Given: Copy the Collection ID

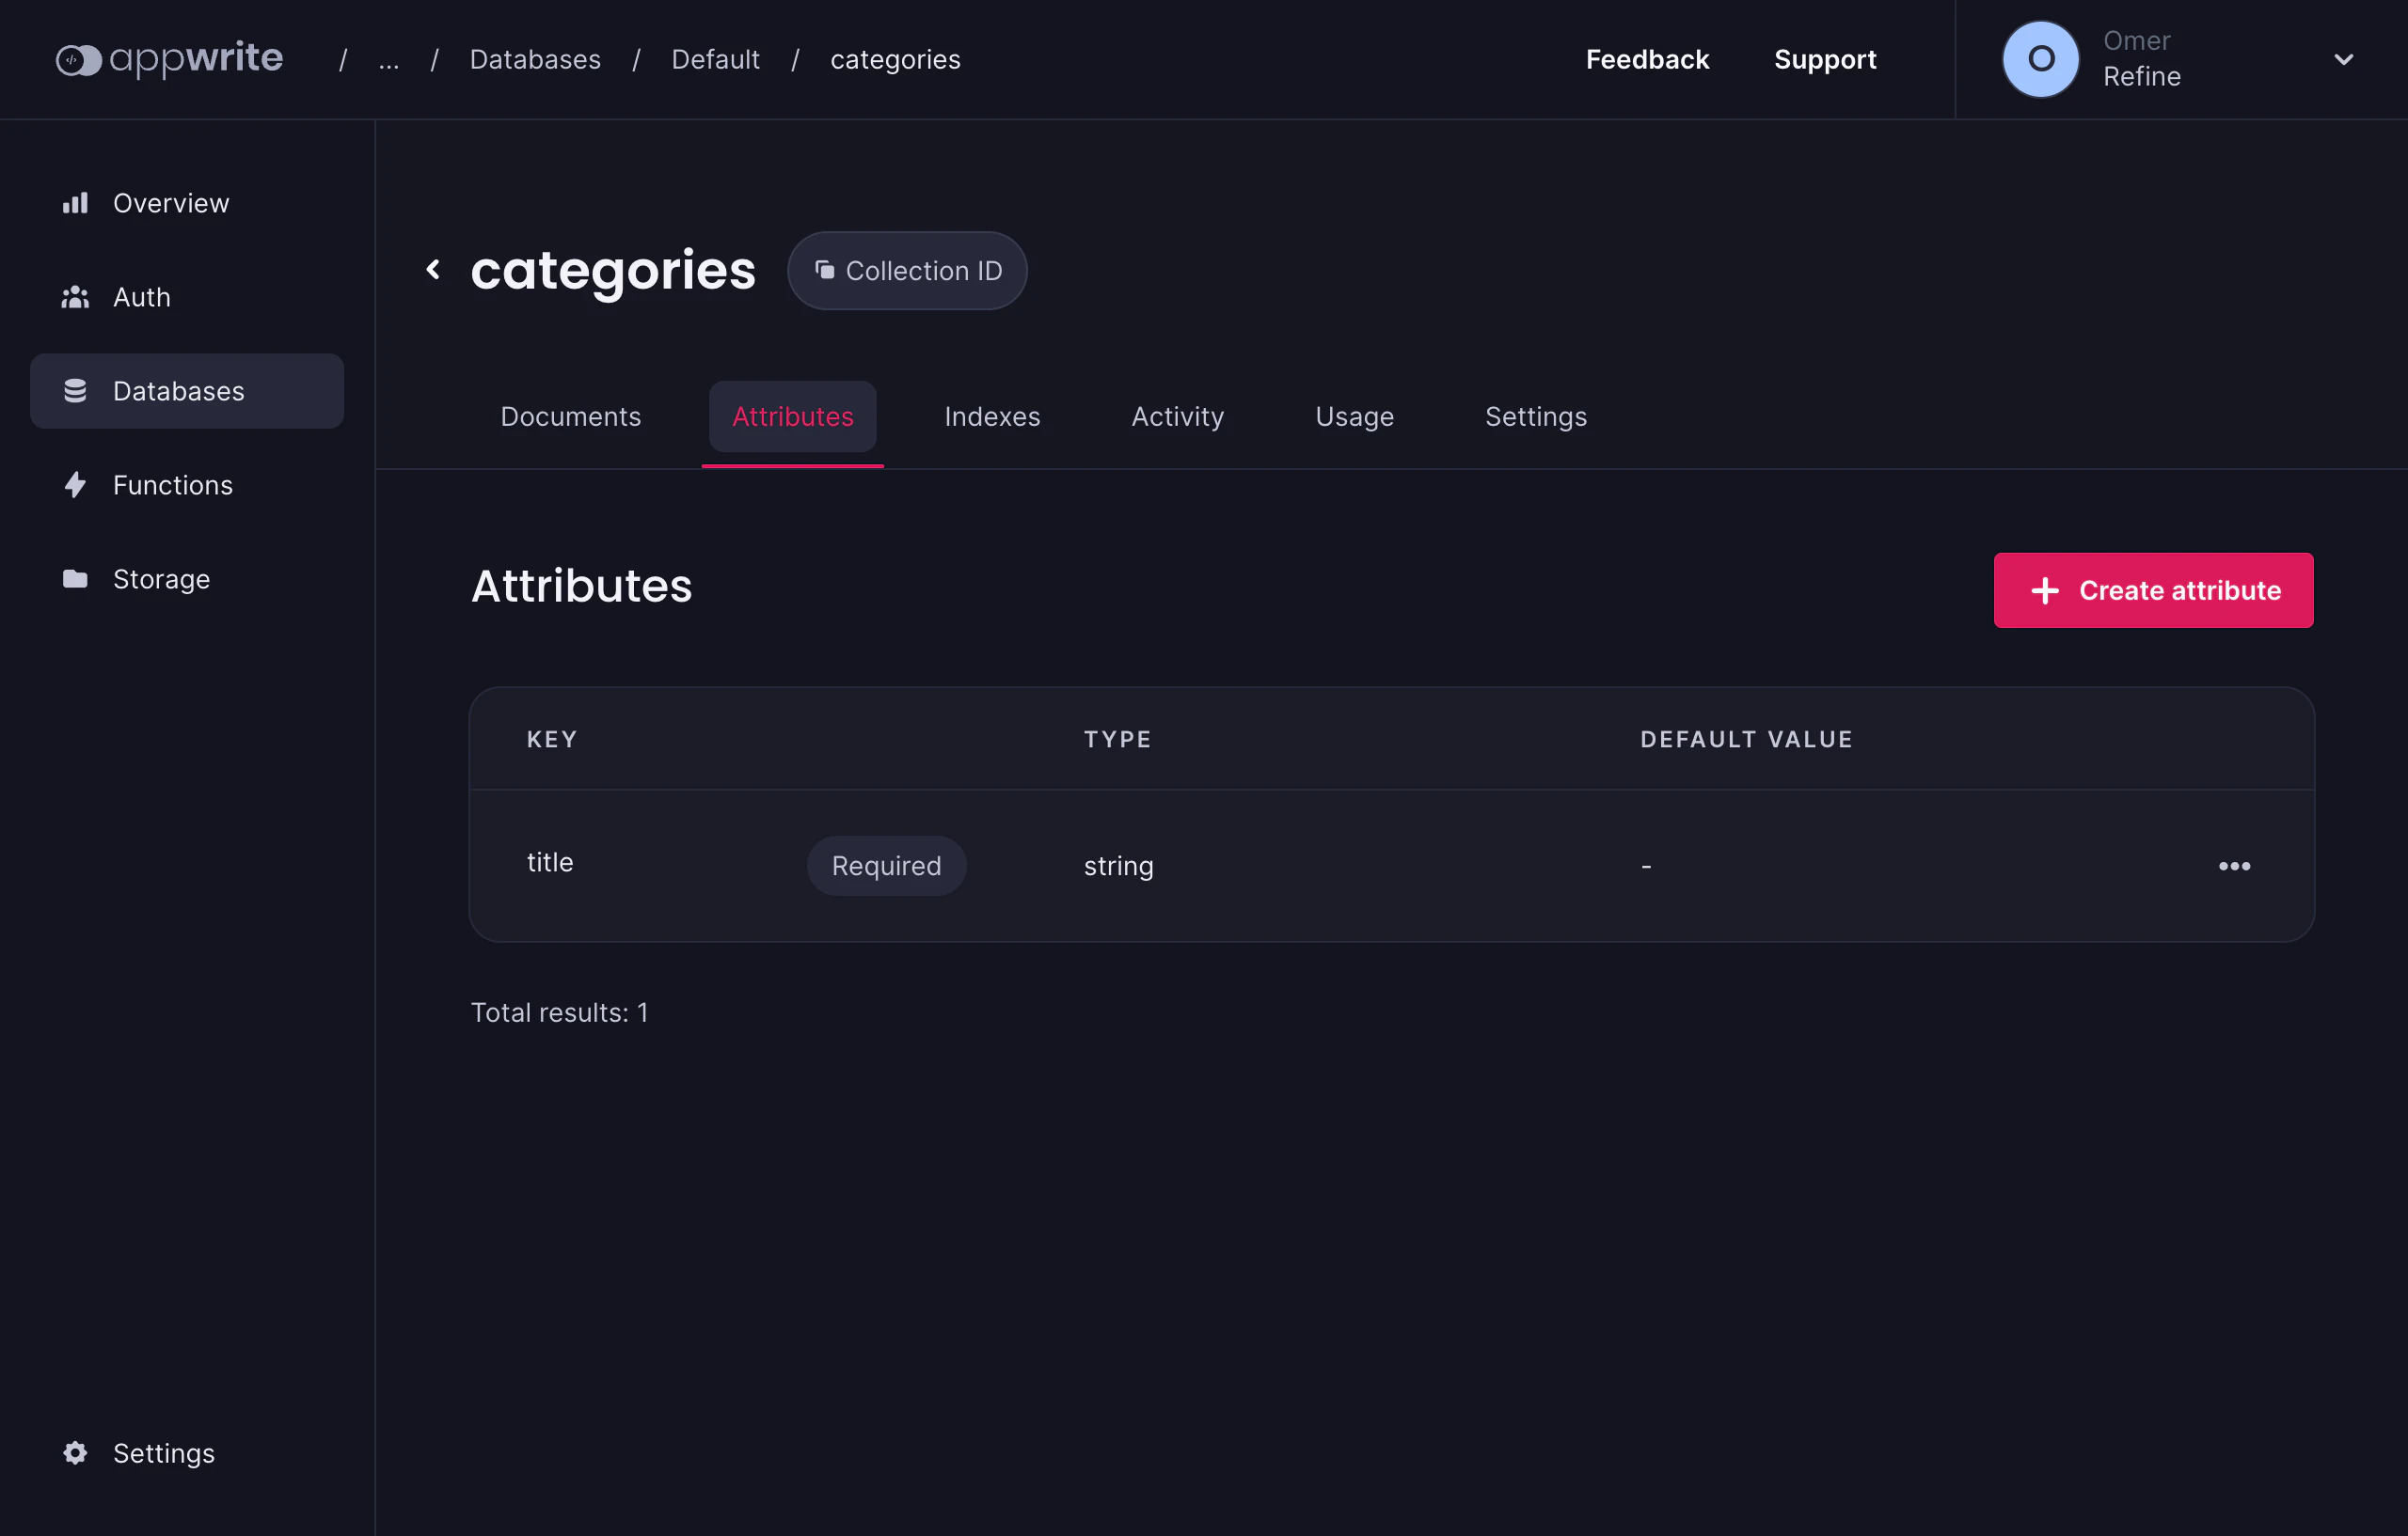Looking at the screenshot, I should click(906, 270).
